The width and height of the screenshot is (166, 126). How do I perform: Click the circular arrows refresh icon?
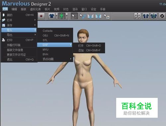tap(162, 16)
